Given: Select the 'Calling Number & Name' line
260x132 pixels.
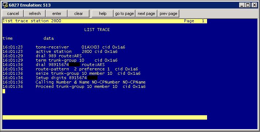Looking at the screenshot, I should [74, 82].
